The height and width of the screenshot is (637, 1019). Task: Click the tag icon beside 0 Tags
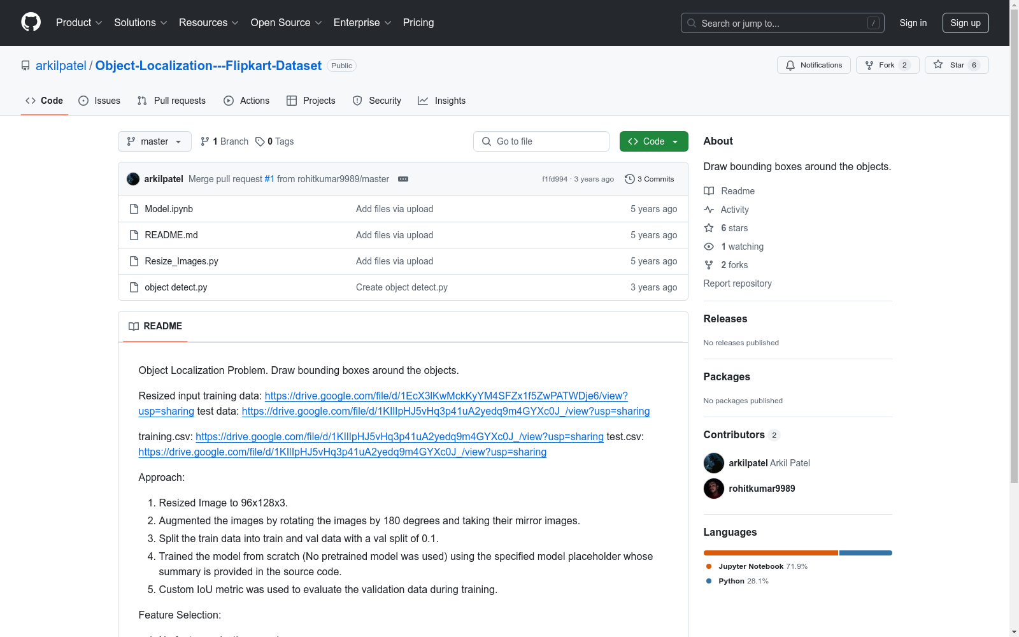point(260,141)
